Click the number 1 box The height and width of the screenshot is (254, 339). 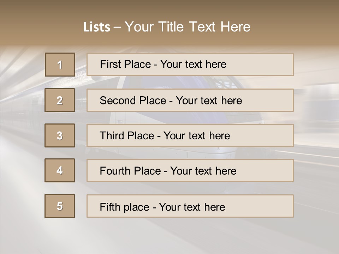pos(60,65)
